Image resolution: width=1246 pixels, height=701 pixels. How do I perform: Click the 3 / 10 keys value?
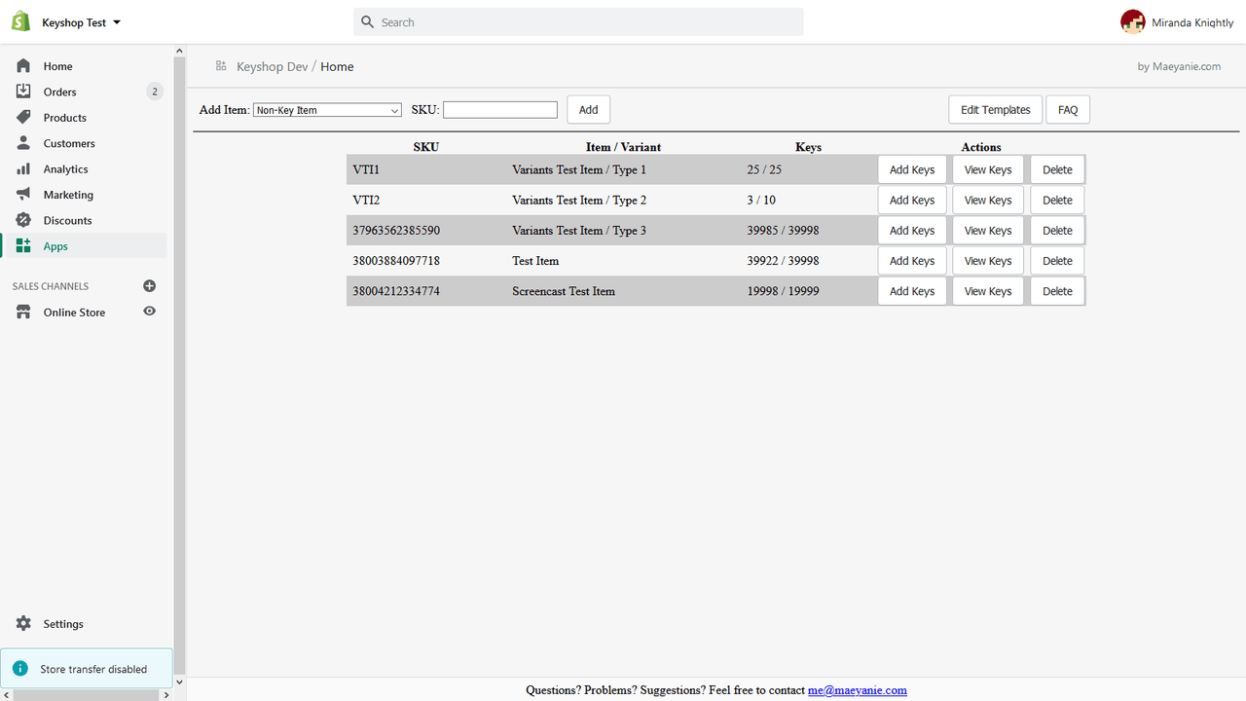point(761,201)
